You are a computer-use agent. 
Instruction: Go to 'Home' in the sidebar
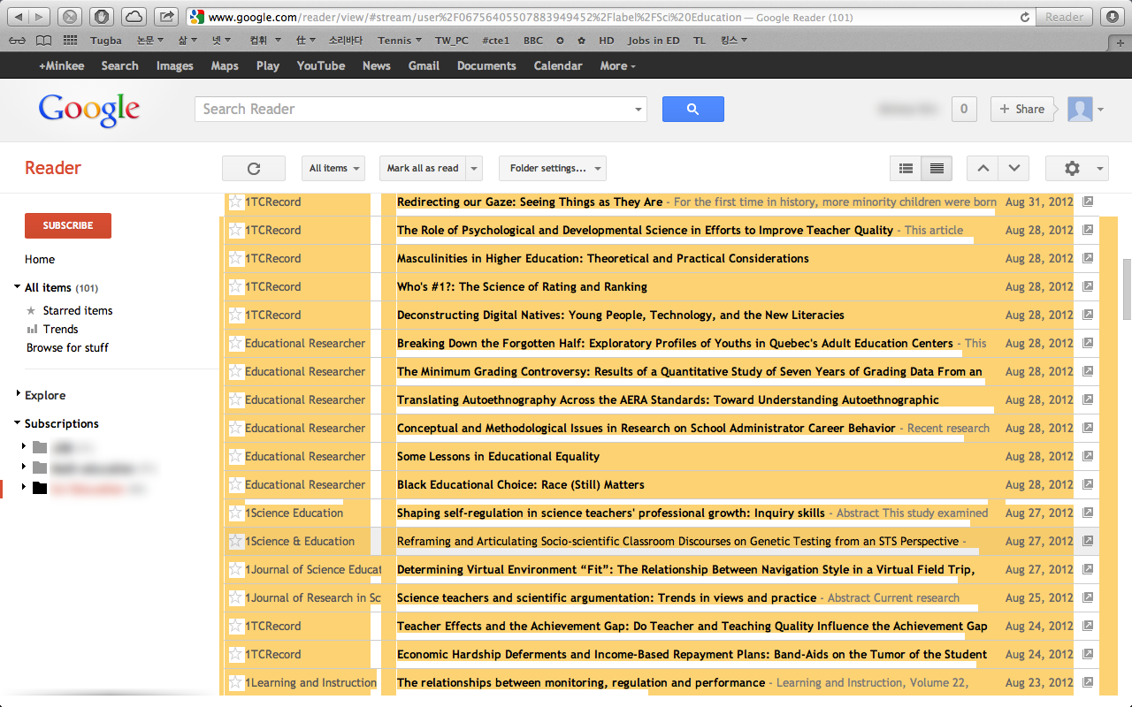tap(40, 259)
